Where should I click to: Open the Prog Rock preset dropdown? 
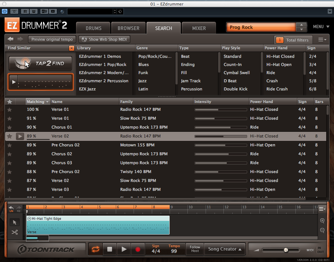click(301, 27)
